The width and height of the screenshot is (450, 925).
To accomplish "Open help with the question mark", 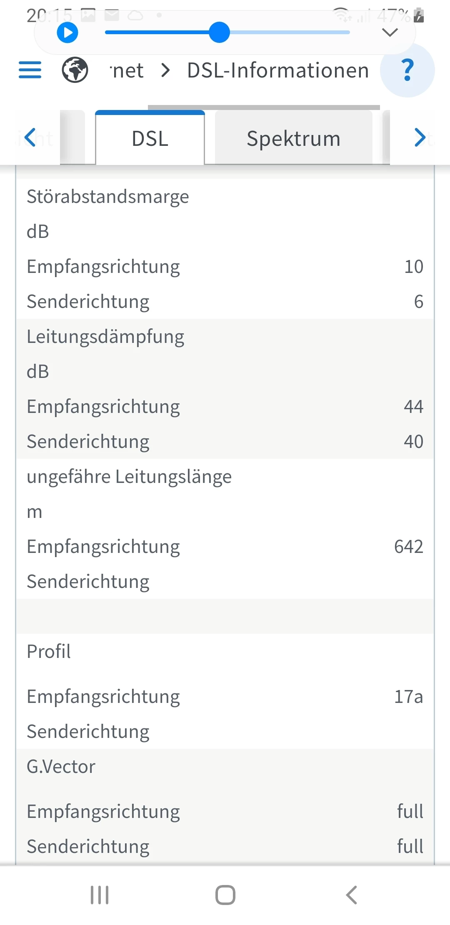I will 407,70.
